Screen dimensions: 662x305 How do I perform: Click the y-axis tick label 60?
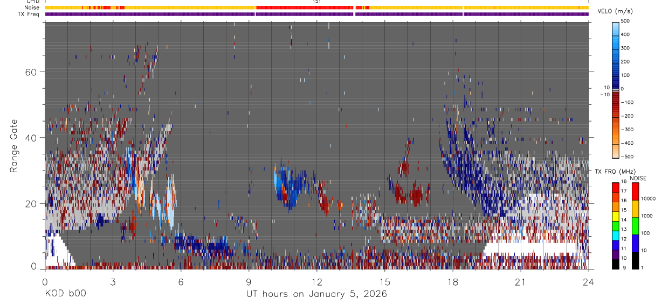tap(30, 72)
